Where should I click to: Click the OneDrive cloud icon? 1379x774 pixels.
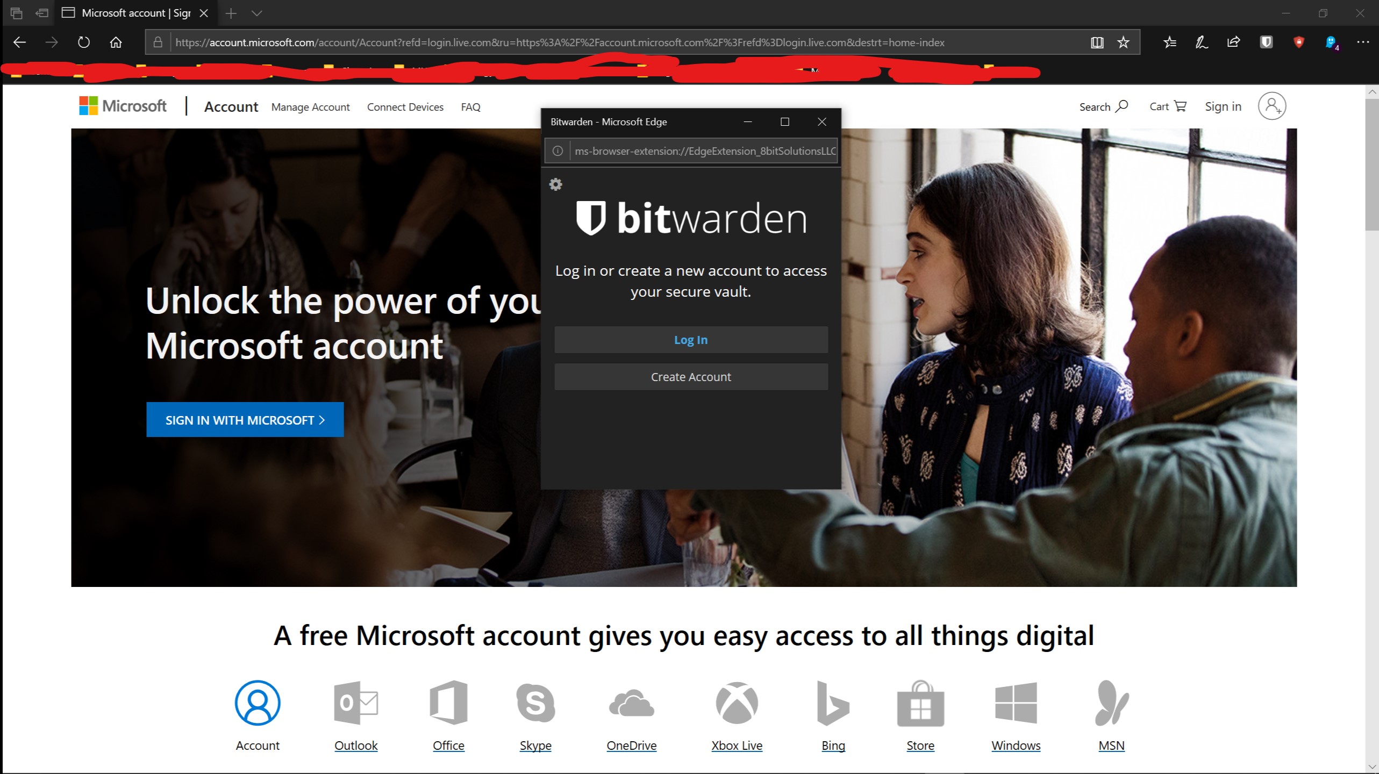632,703
